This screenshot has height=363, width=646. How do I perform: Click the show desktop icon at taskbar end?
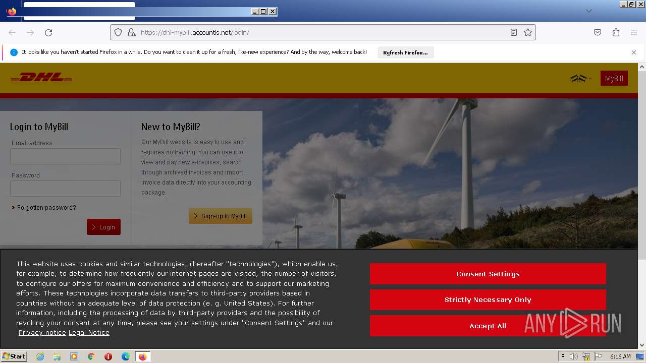pos(640,356)
